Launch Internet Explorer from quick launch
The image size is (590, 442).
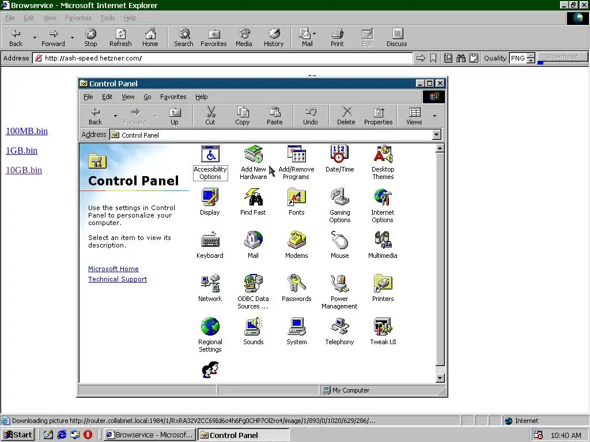62,435
